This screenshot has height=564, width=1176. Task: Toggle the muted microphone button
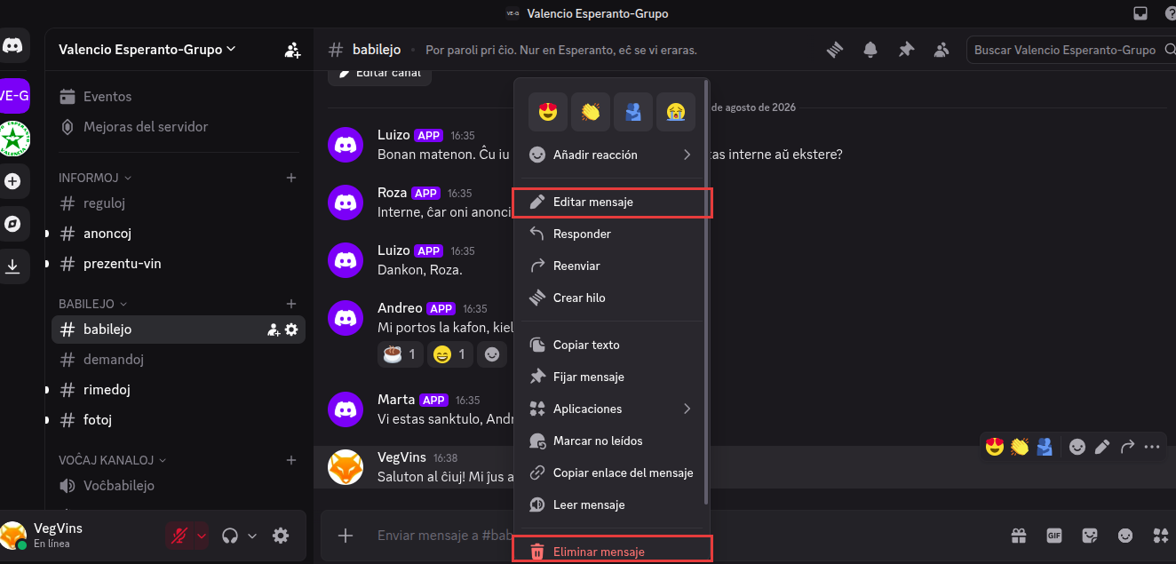[179, 536]
